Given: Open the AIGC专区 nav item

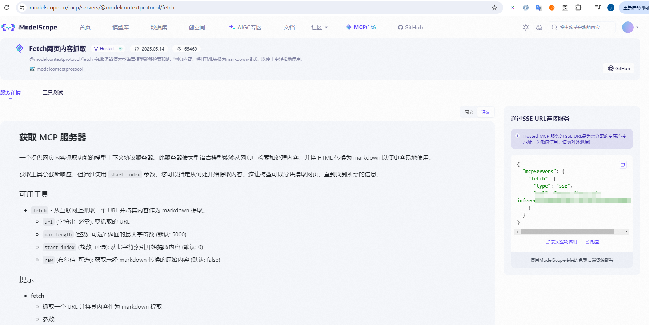Looking at the screenshot, I should [245, 27].
